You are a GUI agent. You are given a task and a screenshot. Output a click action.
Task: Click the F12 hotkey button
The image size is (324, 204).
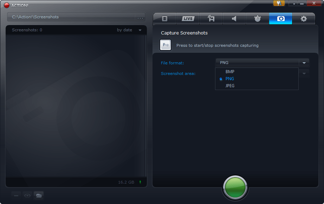[x=166, y=45]
